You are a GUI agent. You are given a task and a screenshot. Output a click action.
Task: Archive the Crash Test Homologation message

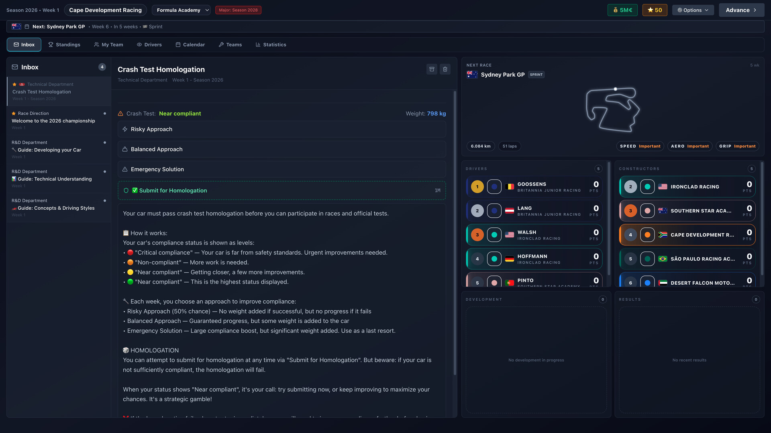pyautogui.click(x=432, y=69)
